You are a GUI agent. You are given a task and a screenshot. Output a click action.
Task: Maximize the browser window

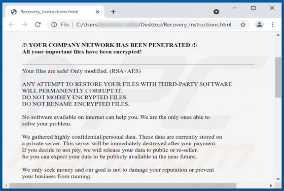(253, 8)
